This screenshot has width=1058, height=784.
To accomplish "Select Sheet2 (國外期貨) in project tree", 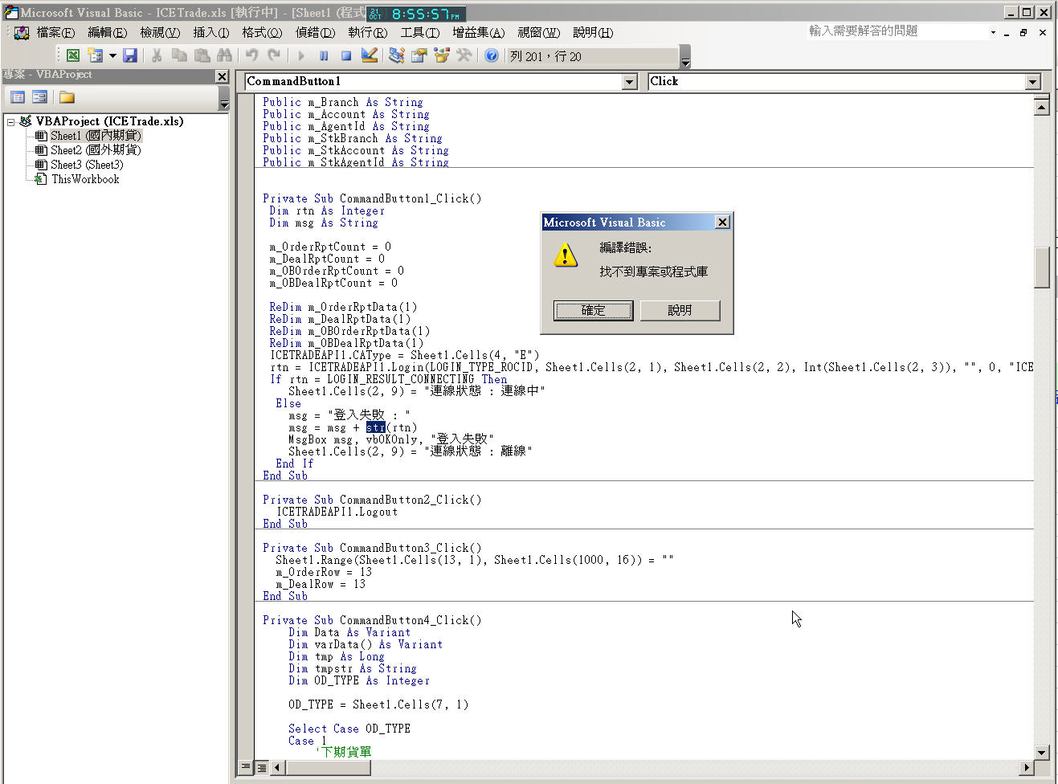I will tap(96, 150).
